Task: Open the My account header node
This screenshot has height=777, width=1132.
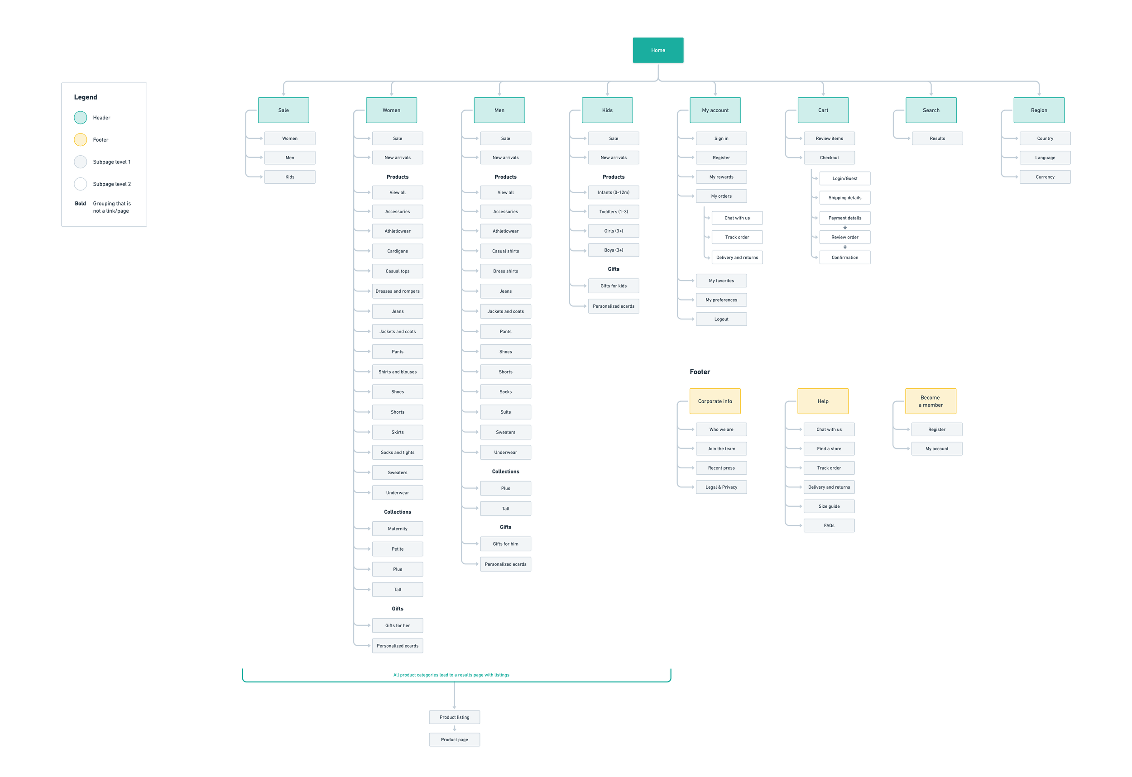Action: coord(715,110)
